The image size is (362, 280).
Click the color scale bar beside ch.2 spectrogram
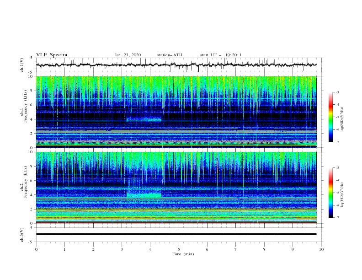331,193
